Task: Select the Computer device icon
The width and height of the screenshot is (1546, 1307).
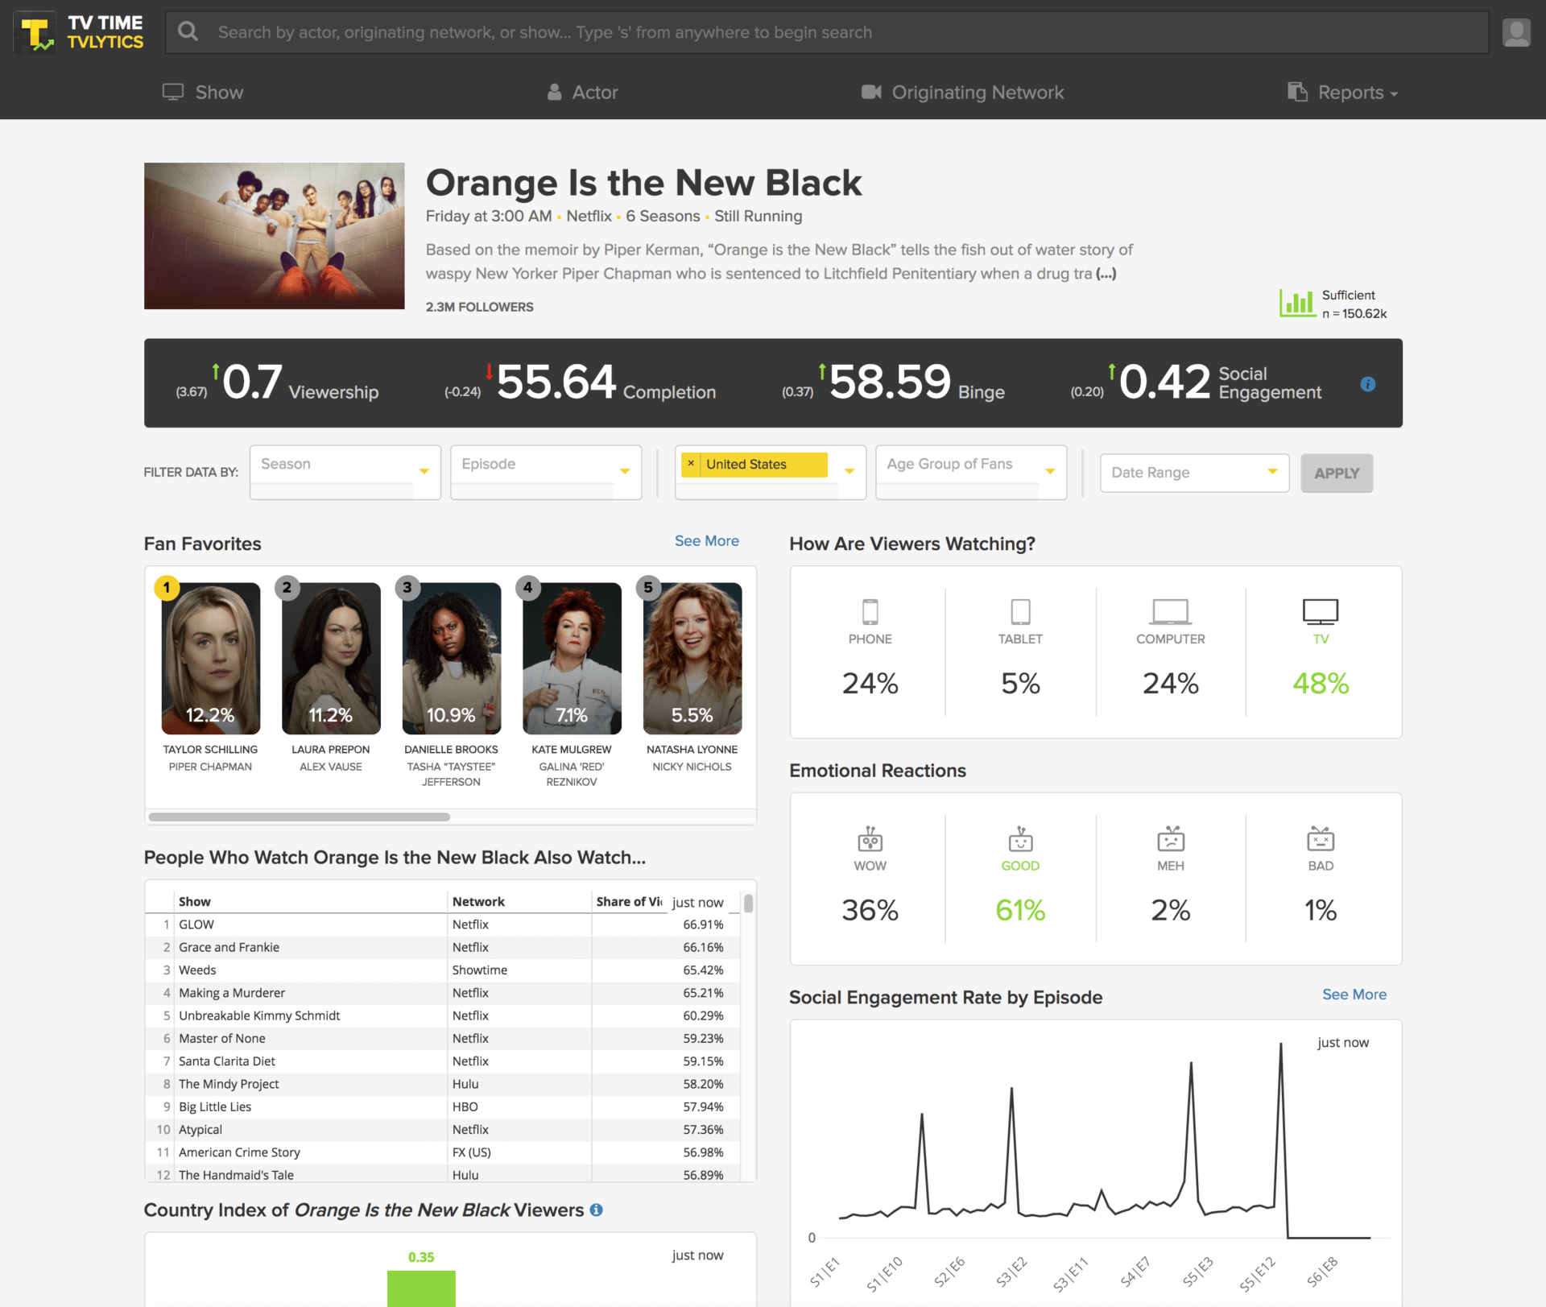Action: [x=1170, y=612]
